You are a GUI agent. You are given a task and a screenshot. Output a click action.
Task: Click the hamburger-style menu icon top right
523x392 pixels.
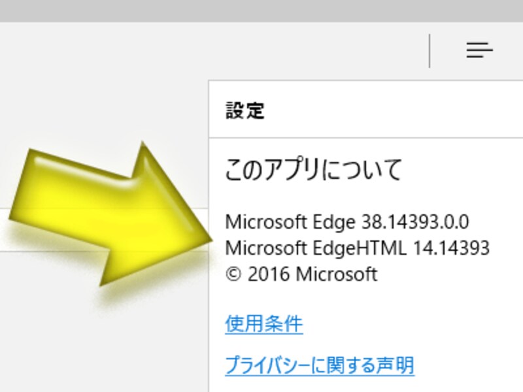(x=481, y=49)
